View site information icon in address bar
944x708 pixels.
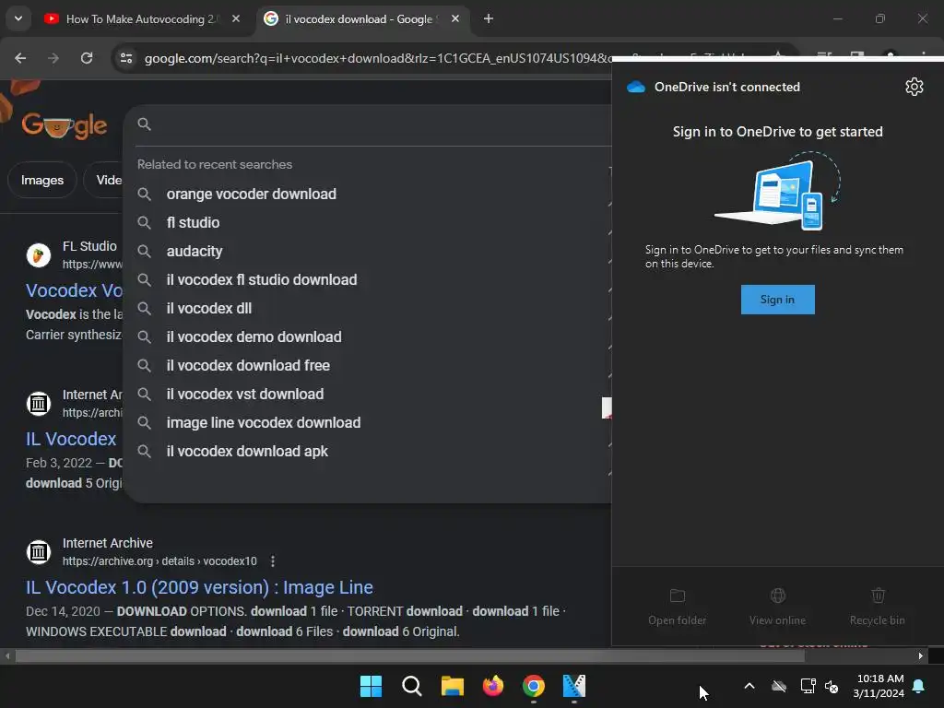pos(126,58)
